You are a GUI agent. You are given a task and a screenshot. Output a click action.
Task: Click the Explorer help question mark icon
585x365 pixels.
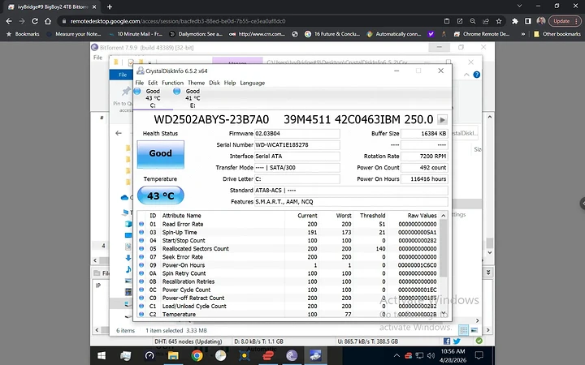(476, 75)
